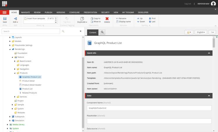Viewport: 218px width, 132px height.
Task: Open the Duplicate dropdown
Action: point(82,20)
